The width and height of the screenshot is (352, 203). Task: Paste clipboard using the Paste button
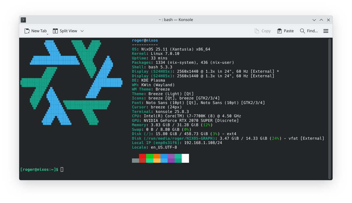285,31
